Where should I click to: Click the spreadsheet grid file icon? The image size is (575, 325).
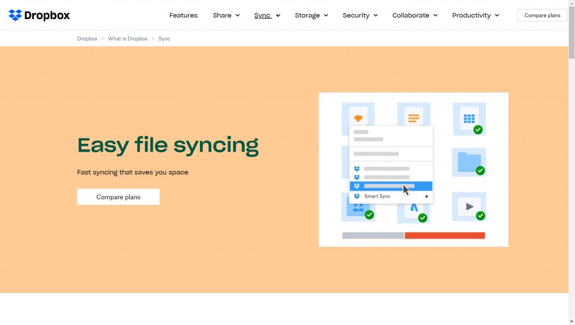[x=469, y=118]
